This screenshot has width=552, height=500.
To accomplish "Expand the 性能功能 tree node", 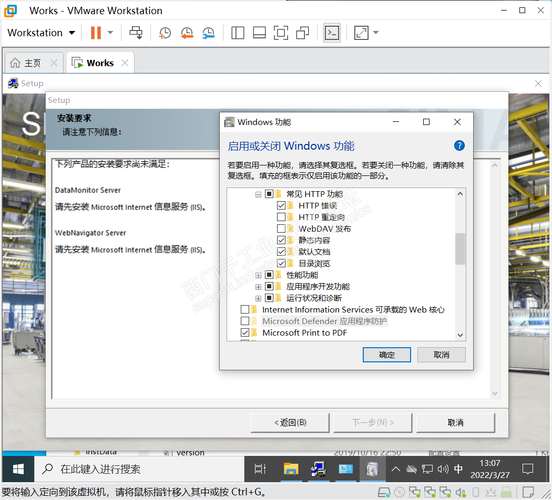I will pyautogui.click(x=259, y=275).
